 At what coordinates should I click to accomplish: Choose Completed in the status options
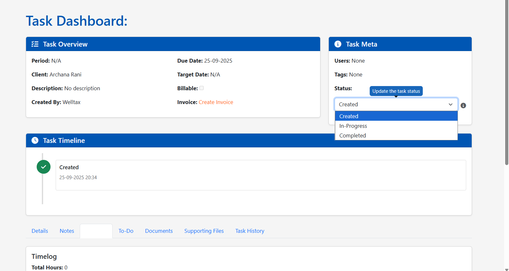pyautogui.click(x=352, y=135)
